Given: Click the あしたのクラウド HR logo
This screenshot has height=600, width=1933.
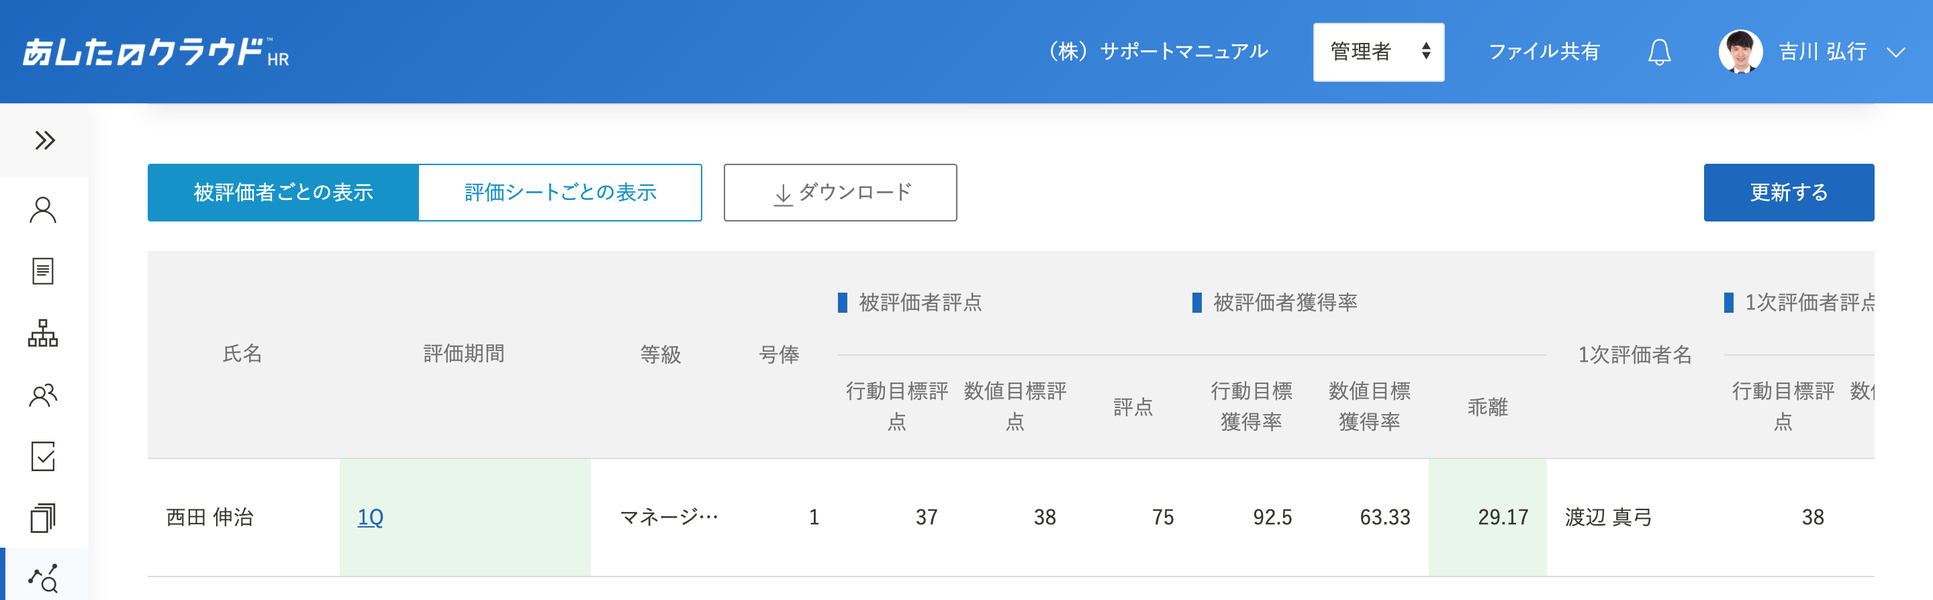Looking at the screenshot, I should point(155,52).
